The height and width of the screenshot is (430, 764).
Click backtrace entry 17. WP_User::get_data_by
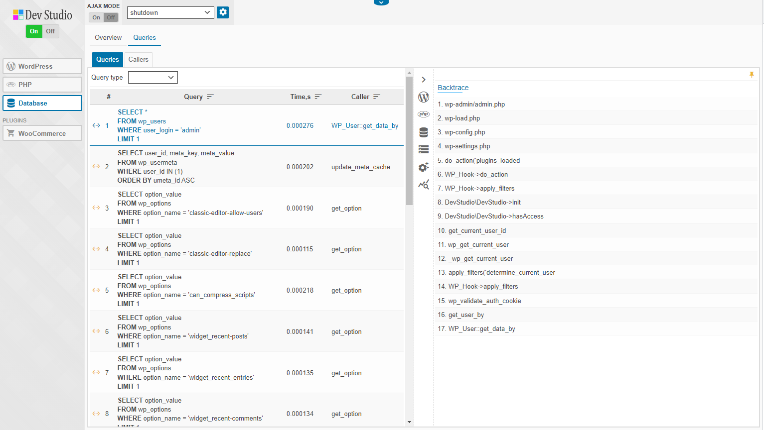point(476,328)
